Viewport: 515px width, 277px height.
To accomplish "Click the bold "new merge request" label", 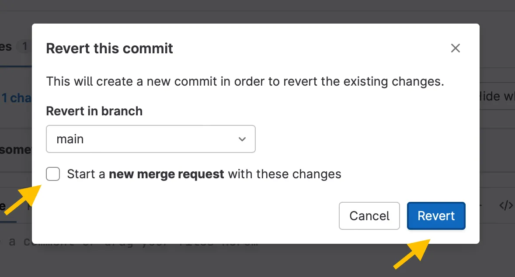I will coord(166,174).
